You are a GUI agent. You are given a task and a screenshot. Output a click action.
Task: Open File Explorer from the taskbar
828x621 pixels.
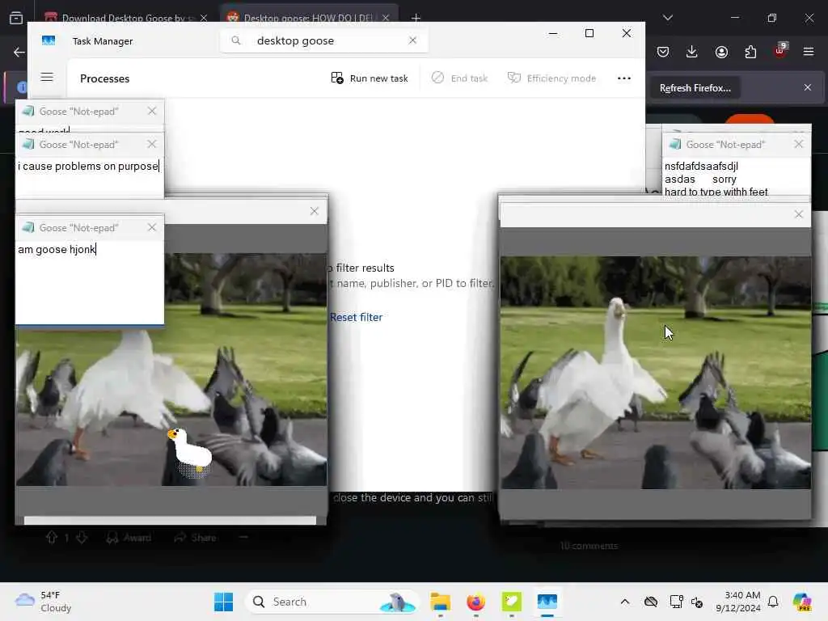click(x=440, y=602)
